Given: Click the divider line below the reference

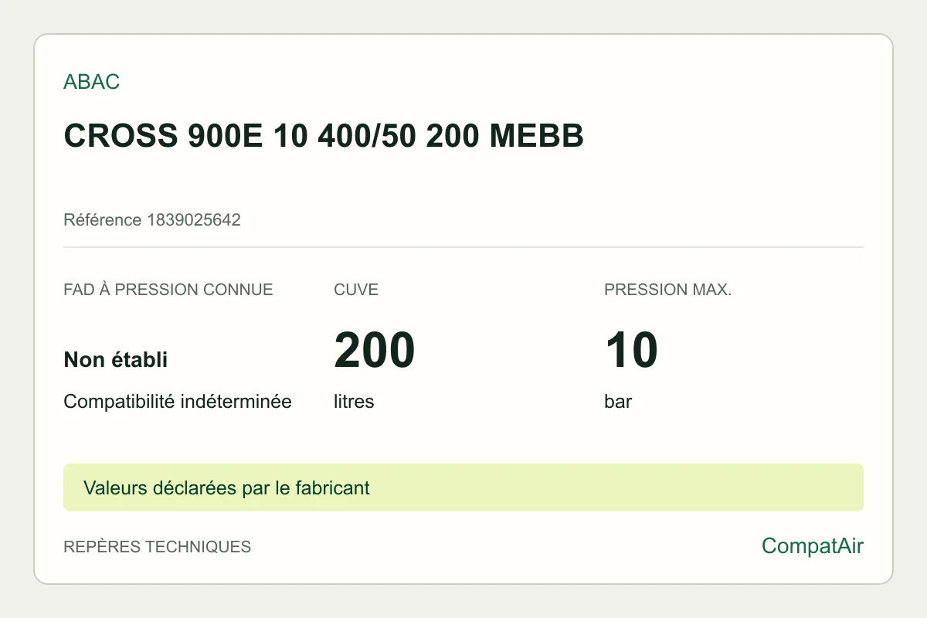Looking at the screenshot, I should pos(463,247).
